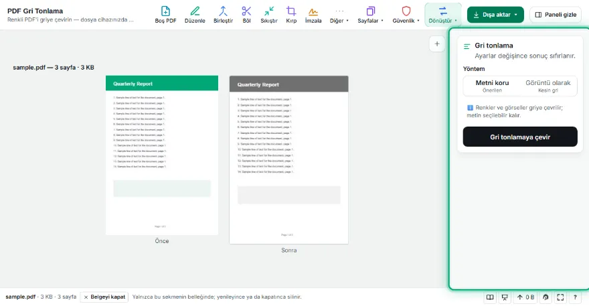
Task: Click the sample.pdf — 3 sayfa · 3 KB label
Action: tap(54, 68)
